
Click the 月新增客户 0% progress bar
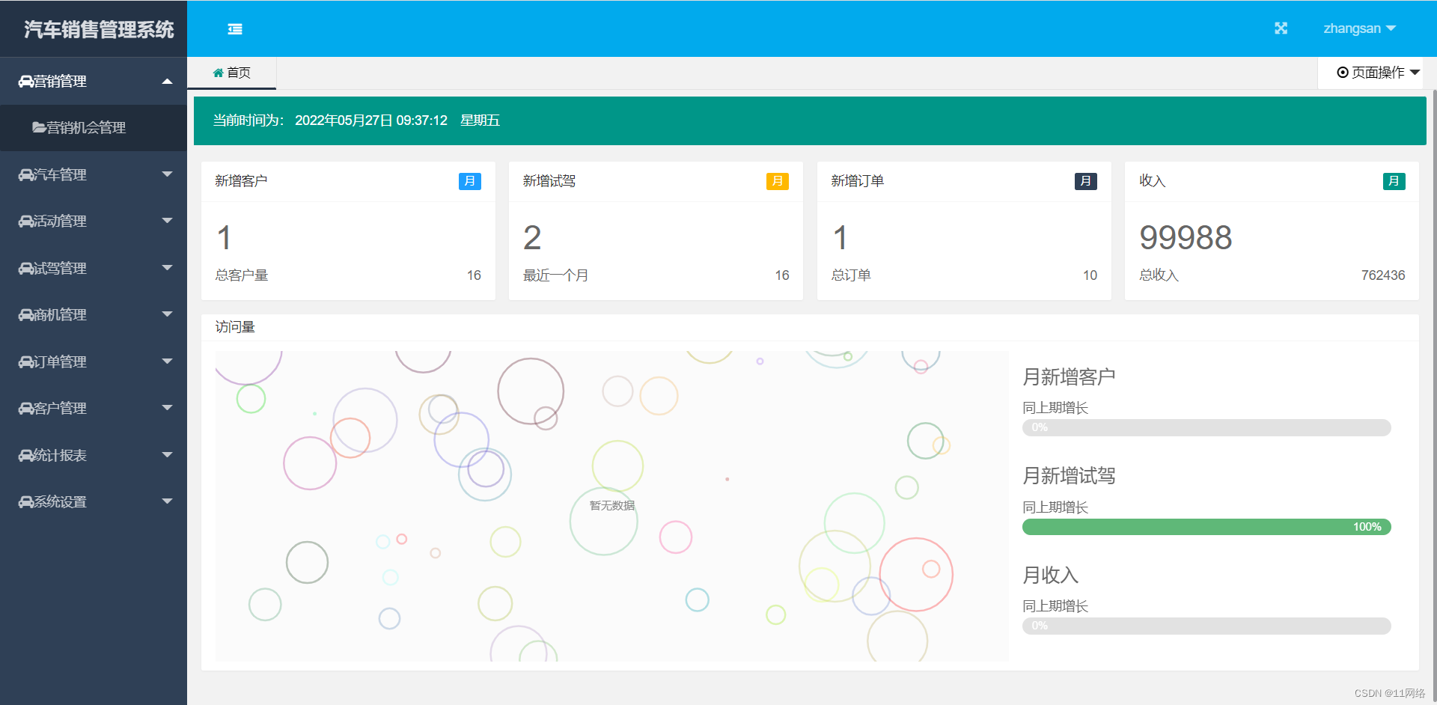point(1206,427)
